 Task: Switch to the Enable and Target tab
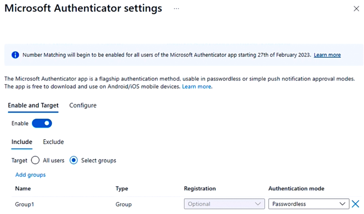point(33,105)
